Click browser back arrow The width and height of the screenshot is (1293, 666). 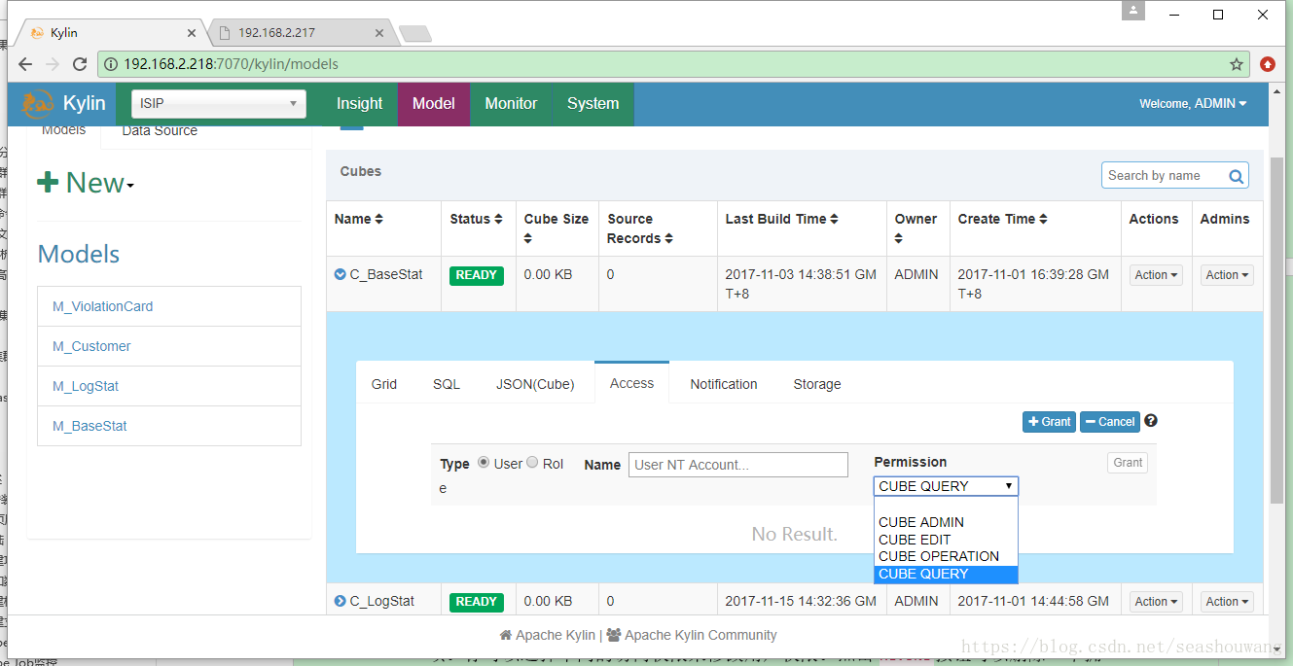pyautogui.click(x=25, y=64)
